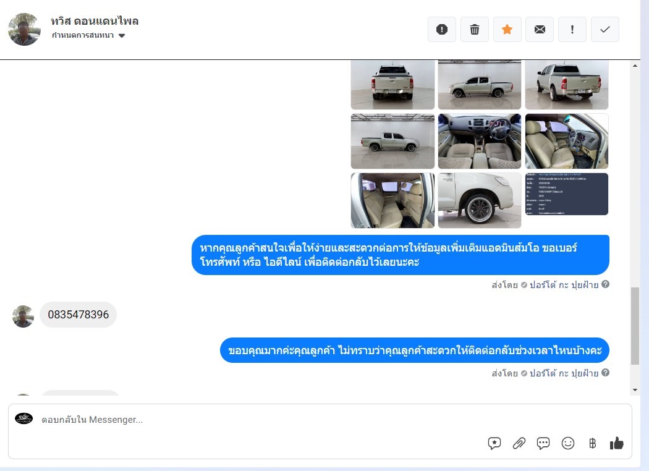Delete conversation with the trash icon

(474, 30)
